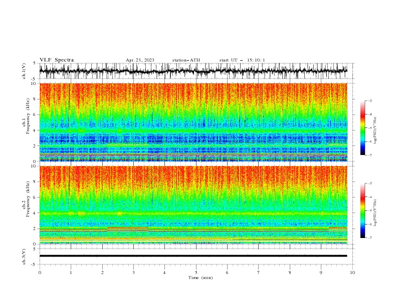Click the 'start UT = 15:10:1' text
The image size is (397, 306).
(x=242, y=60)
